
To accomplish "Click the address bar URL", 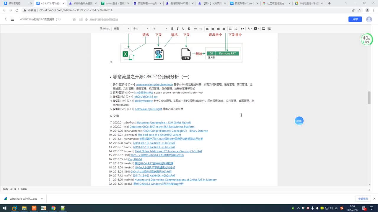I will click(76, 10).
